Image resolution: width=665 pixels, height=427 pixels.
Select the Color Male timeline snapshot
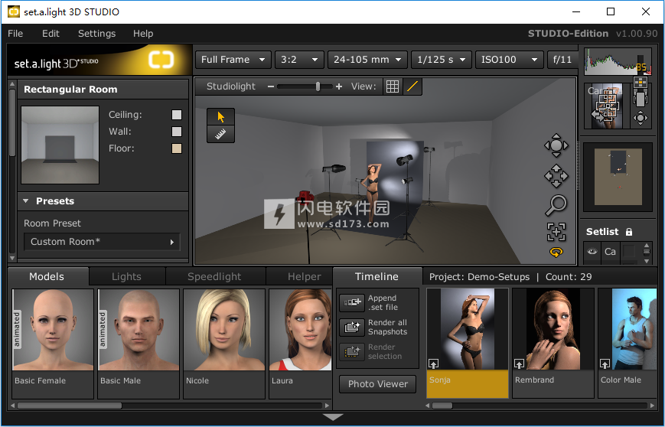click(x=628, y=343)
